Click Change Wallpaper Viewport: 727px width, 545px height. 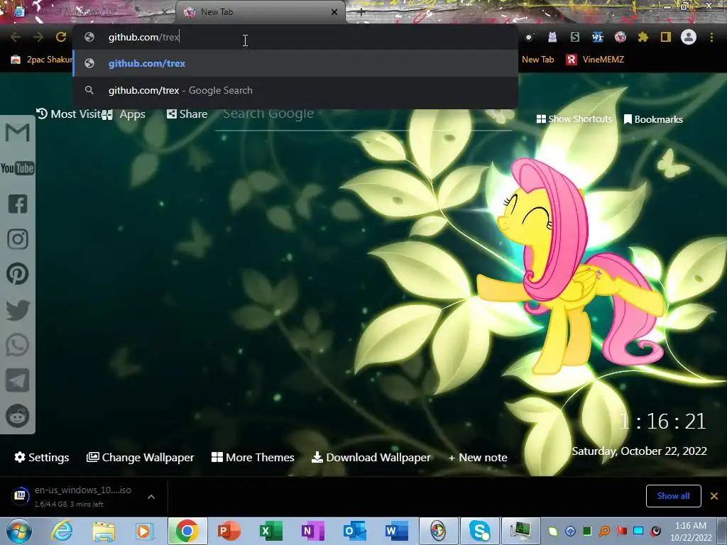tap(141, 458)
